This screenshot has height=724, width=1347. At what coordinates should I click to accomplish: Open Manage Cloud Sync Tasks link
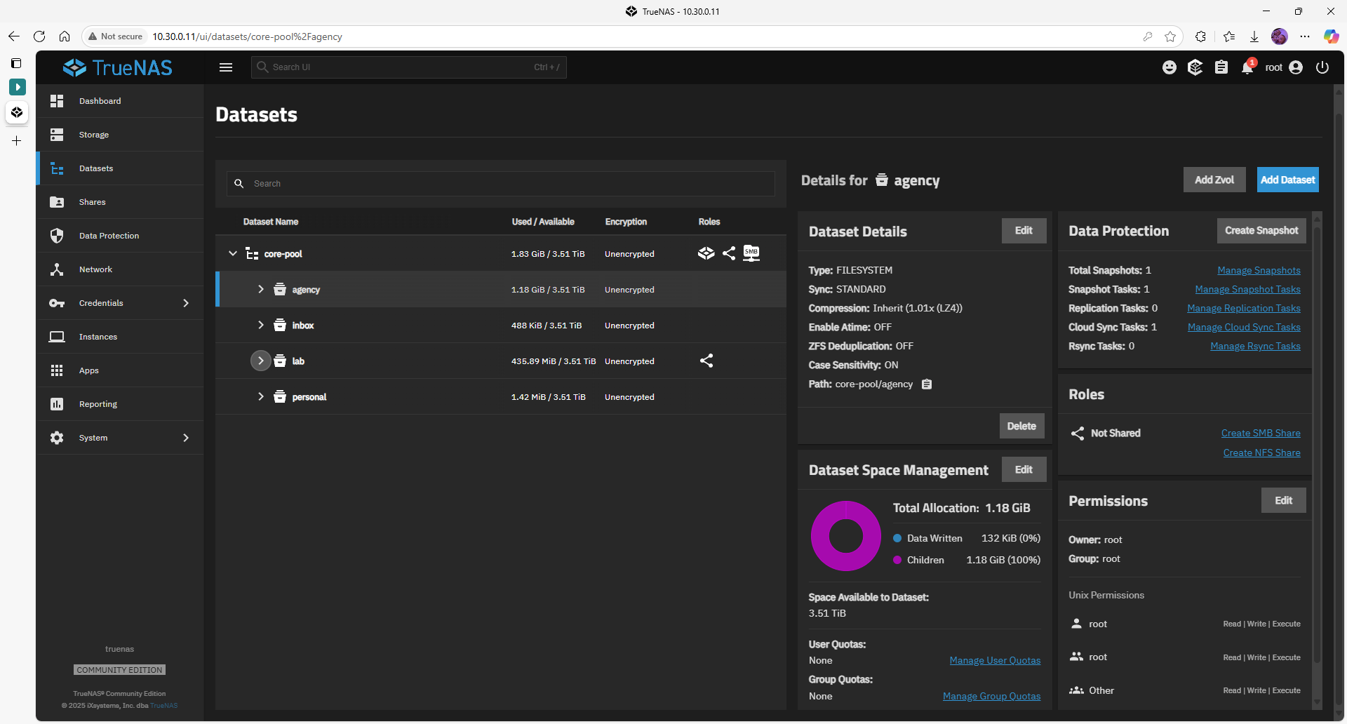pos(1244,327)
